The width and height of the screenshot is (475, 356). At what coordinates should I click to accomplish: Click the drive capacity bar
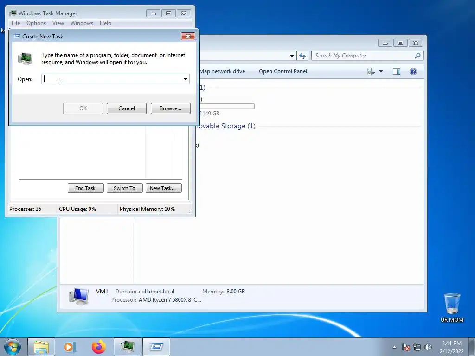227,107
